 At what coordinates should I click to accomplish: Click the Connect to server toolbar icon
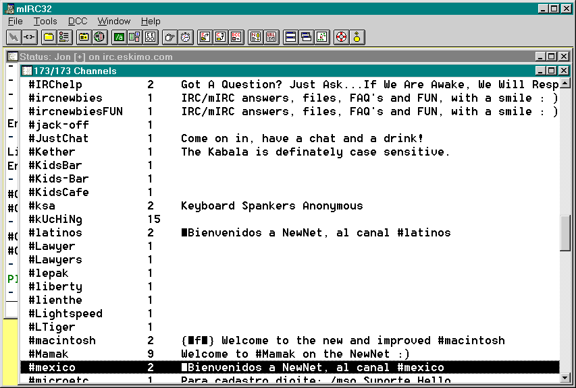(x=14, y=37)
